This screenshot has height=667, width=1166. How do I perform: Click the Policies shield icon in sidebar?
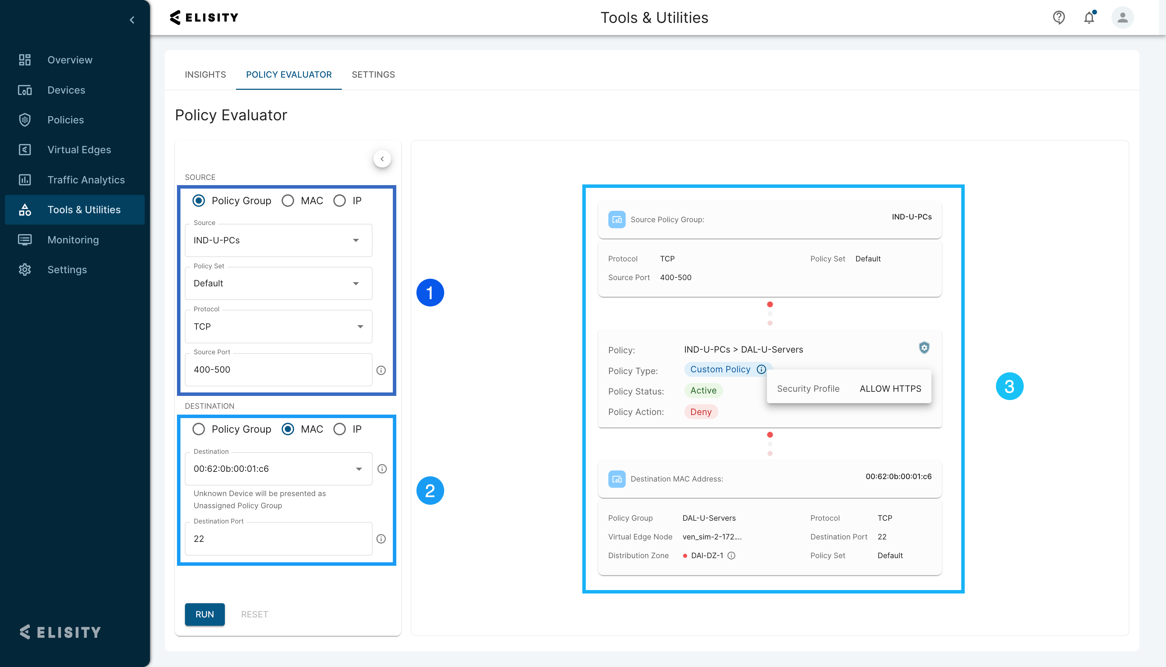click(x=25, y=120)
